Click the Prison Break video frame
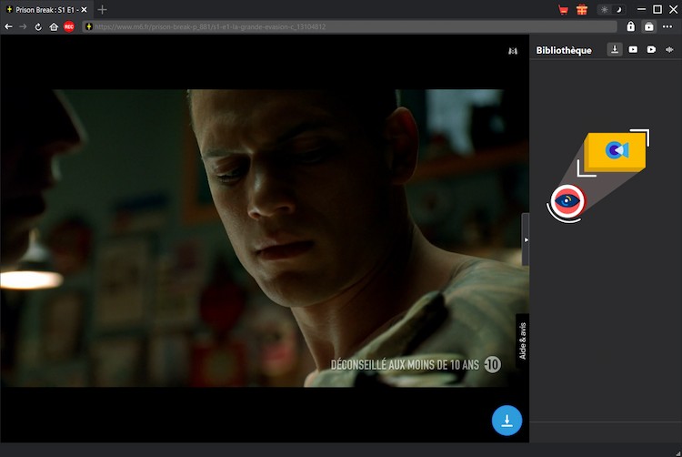Image resolution: width=682 pixels, height=457 pixels. [265, 239]
